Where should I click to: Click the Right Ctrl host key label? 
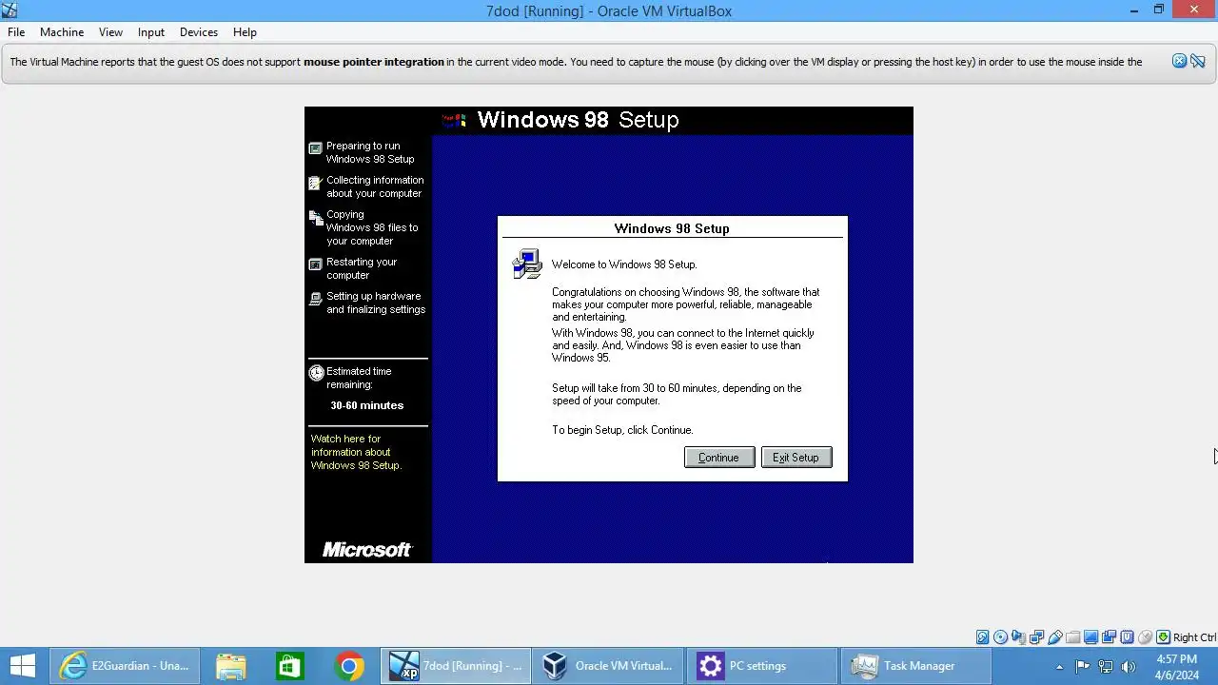tap(1194, 637)
